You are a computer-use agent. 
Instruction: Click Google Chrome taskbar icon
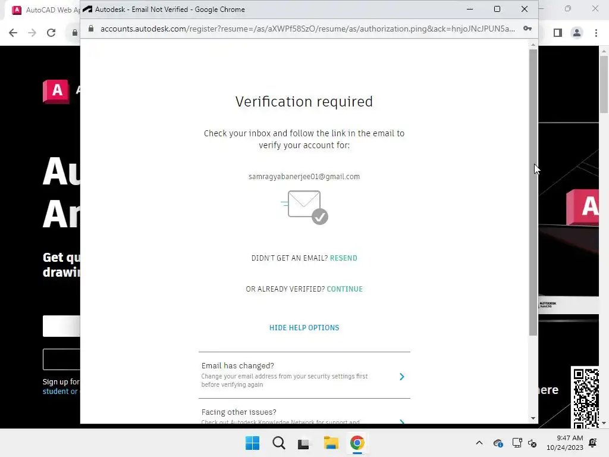[357, 443]
